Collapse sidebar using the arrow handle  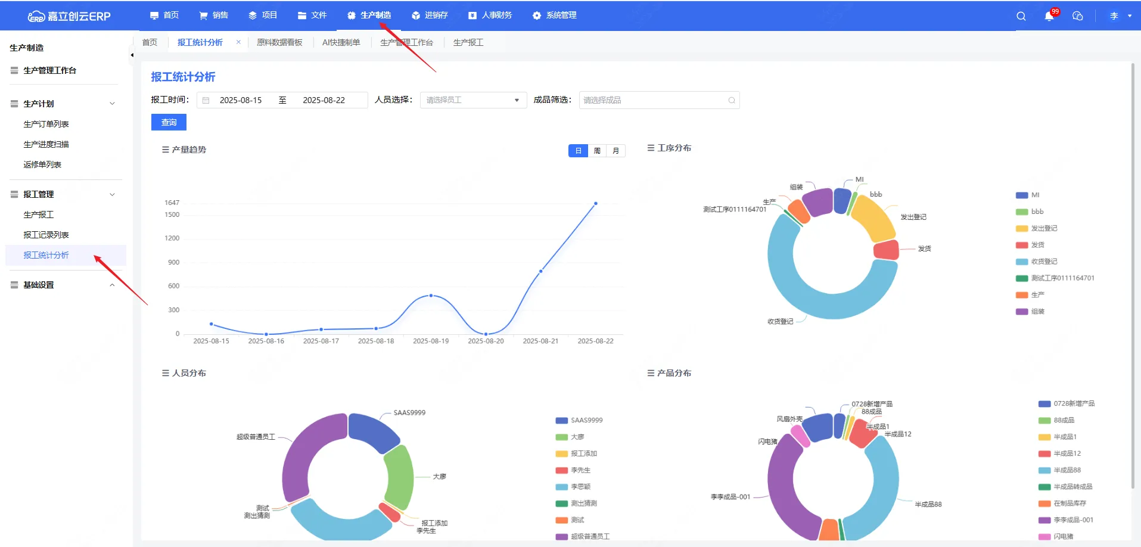tap(132, 55)
